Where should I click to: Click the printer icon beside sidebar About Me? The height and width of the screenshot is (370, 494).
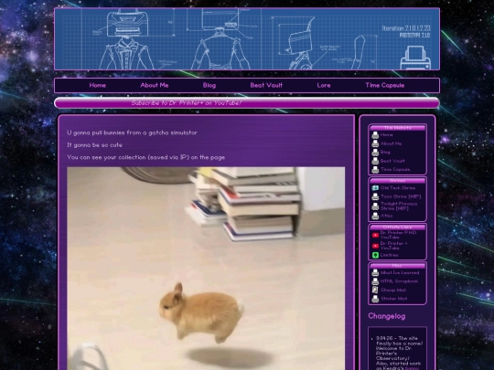tap(375, 143)
